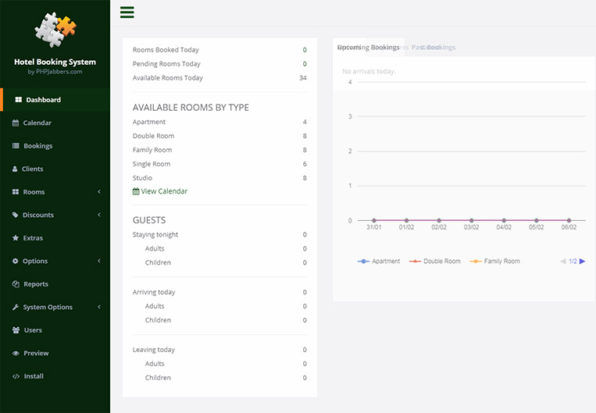Click calendar icon beside View Calendar

(136, 191)
